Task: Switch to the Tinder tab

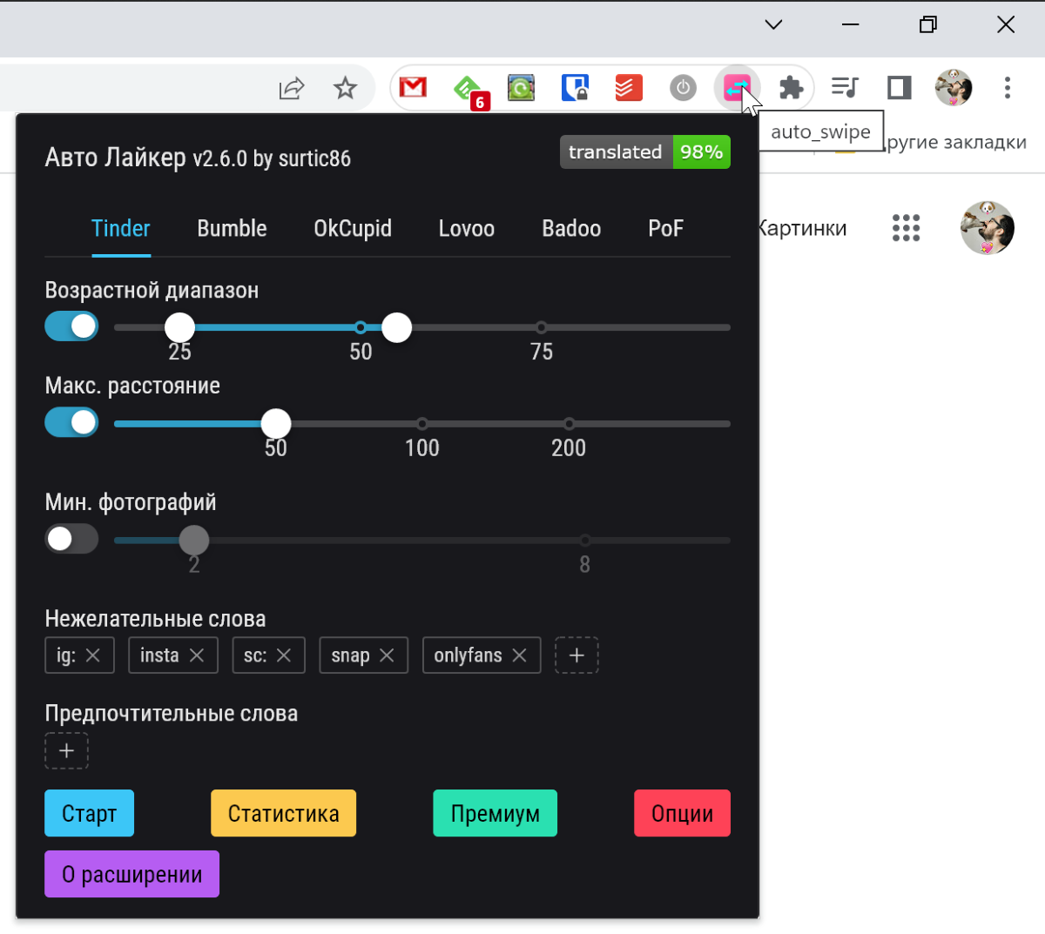Action: (x=121, y=229)
